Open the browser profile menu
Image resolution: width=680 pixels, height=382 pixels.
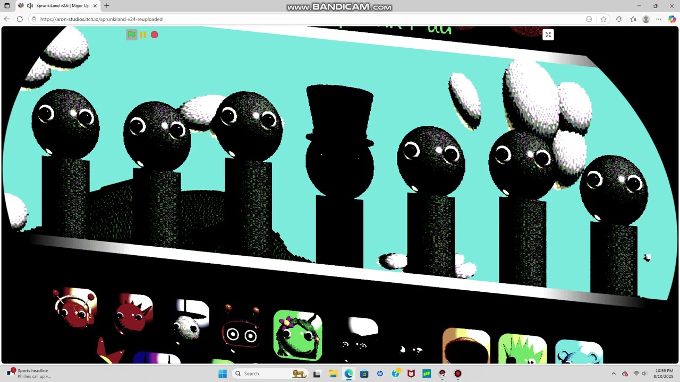[x=646, y=19]
